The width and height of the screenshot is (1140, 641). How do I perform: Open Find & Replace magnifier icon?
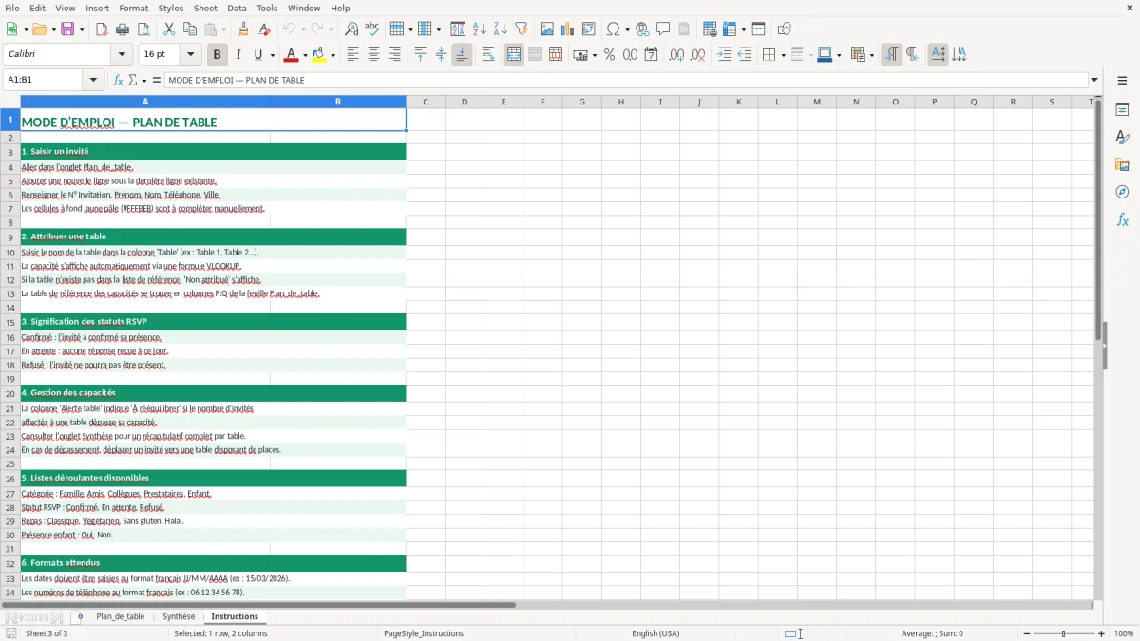click(x=351, y=29)
